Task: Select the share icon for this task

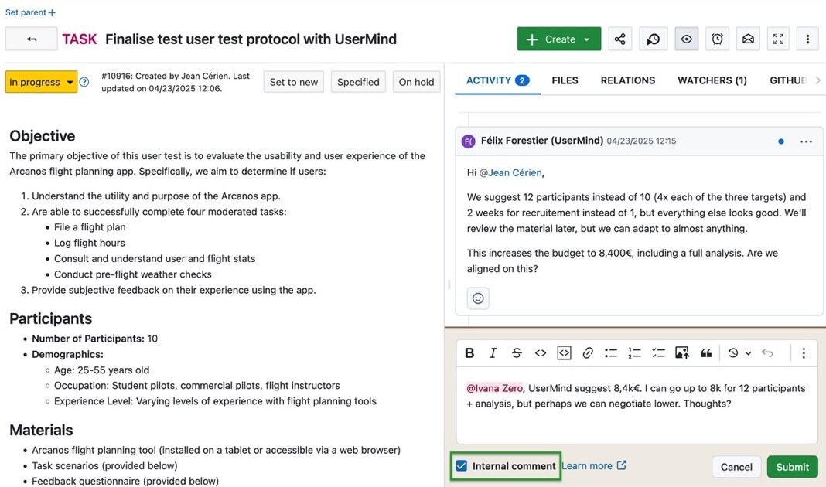Action: coord(619,38)
